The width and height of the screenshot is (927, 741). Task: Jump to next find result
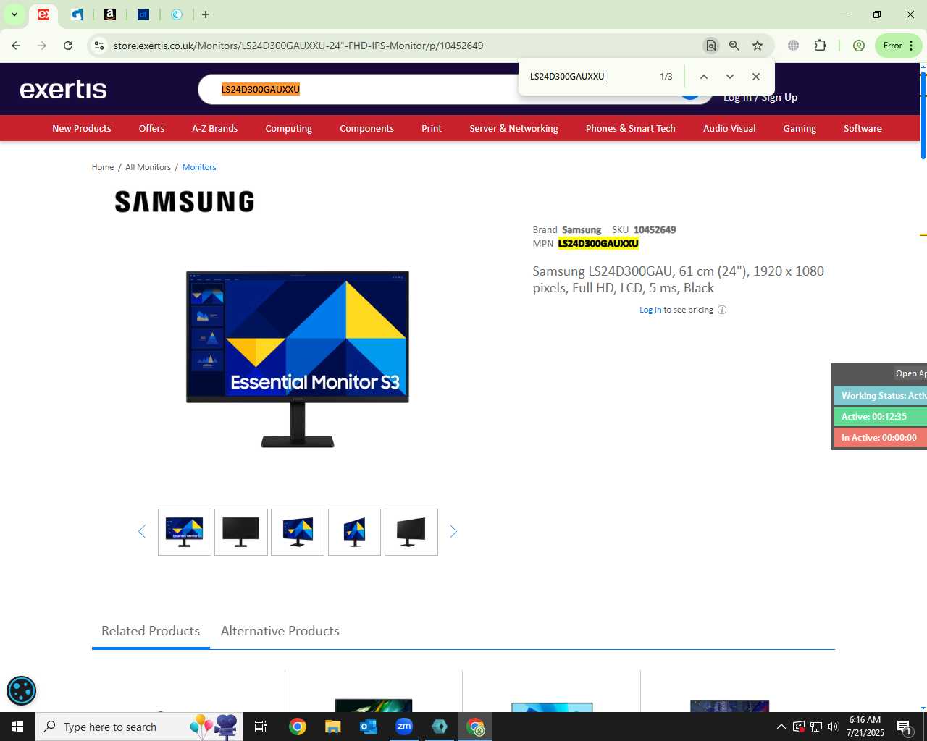730,77
